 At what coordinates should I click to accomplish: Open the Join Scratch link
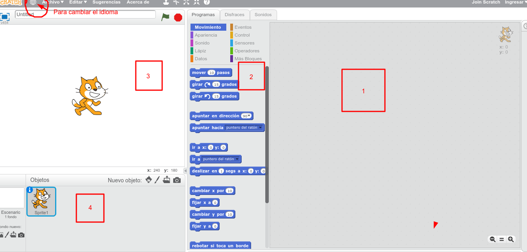pos(486,2)
